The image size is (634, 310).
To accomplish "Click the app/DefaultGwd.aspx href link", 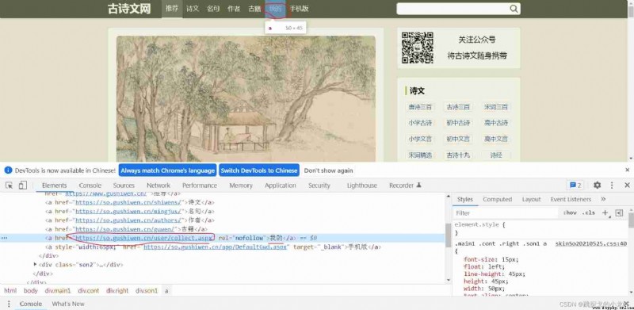I will click(215, 247).
